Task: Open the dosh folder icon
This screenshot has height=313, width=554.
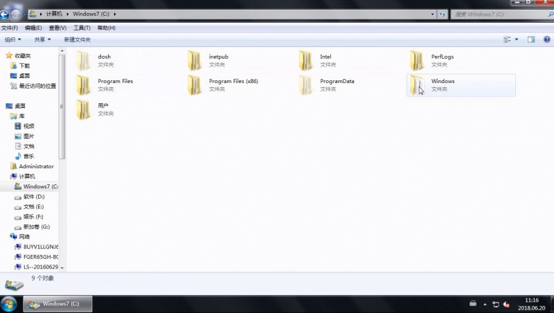Action: (84, 60)
